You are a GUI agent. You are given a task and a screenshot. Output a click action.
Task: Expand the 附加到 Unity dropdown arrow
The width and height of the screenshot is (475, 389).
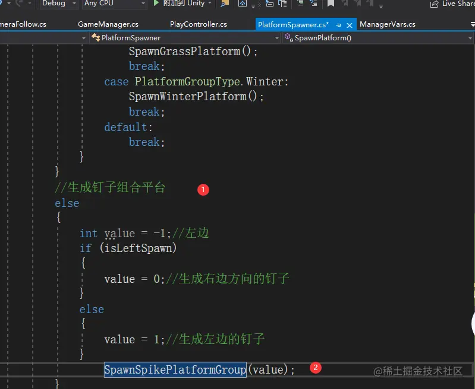pyautogui.click(x=210, y=3)
